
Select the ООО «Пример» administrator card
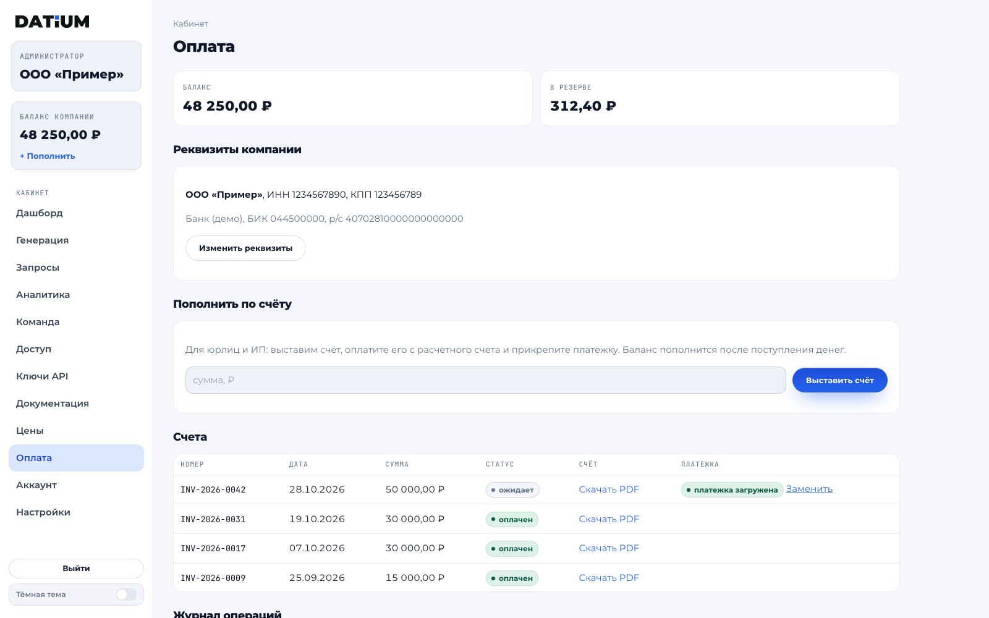(x=76, y=66)
